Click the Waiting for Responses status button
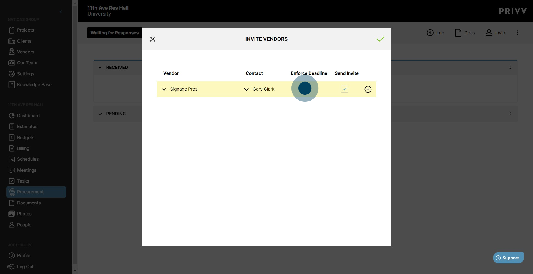533x274 pixels. [114, 33]
